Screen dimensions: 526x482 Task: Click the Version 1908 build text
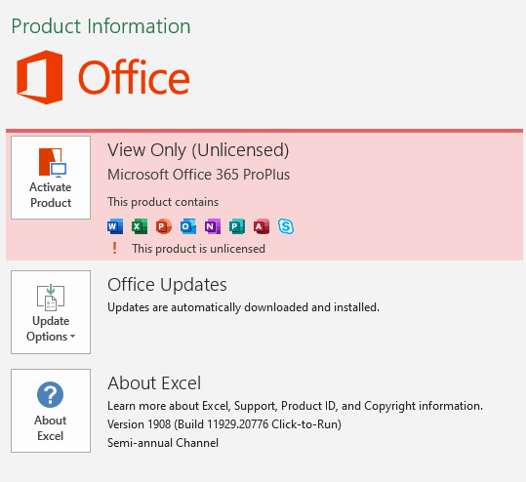224,424
